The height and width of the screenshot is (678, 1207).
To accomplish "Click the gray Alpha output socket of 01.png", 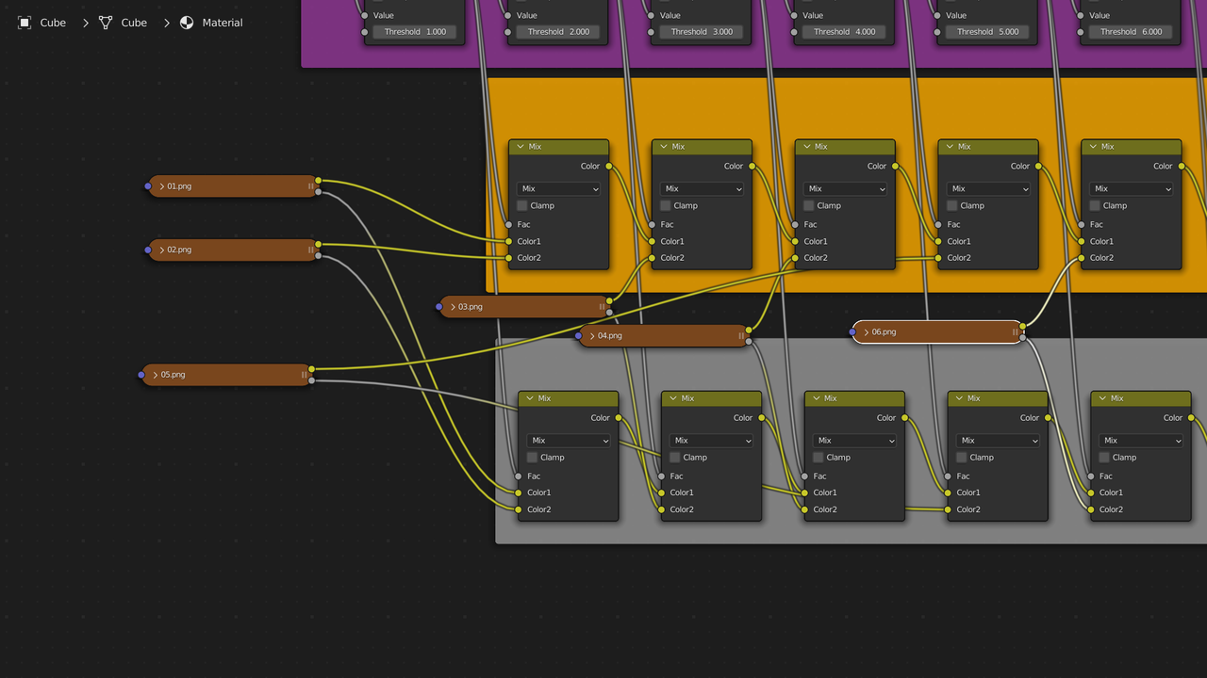I will [x=319, y=192].
